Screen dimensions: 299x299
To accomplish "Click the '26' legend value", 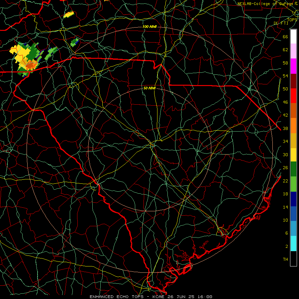I will [x=285, y=168].
